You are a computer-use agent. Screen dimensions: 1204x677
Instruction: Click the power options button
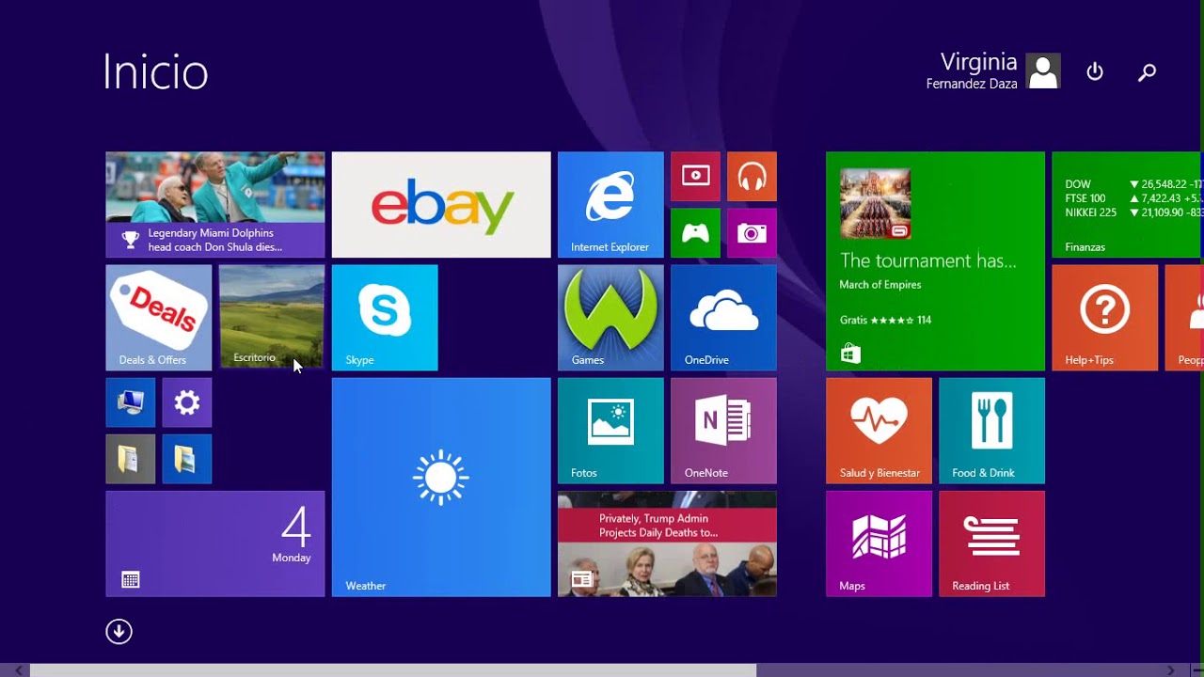(x=1095, y=71)
